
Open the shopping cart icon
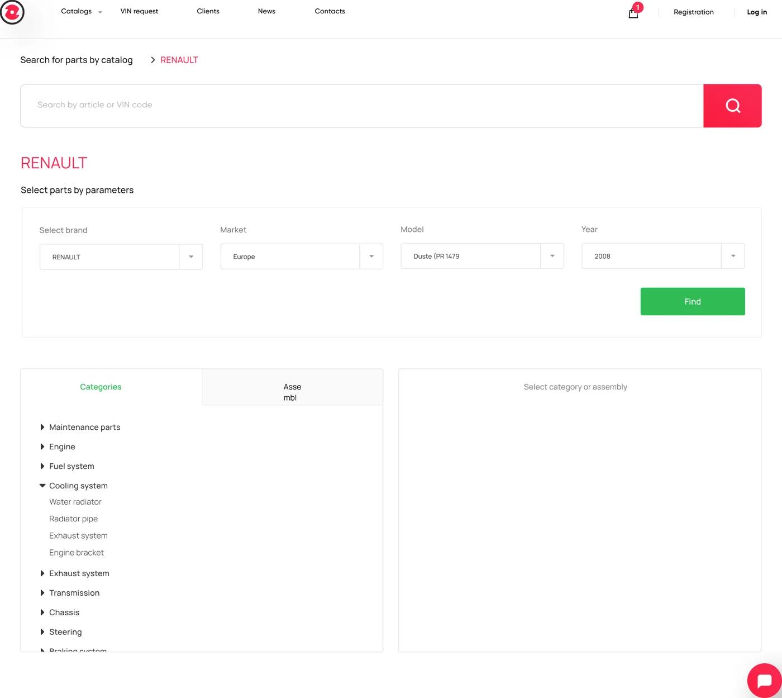[633, 13]
